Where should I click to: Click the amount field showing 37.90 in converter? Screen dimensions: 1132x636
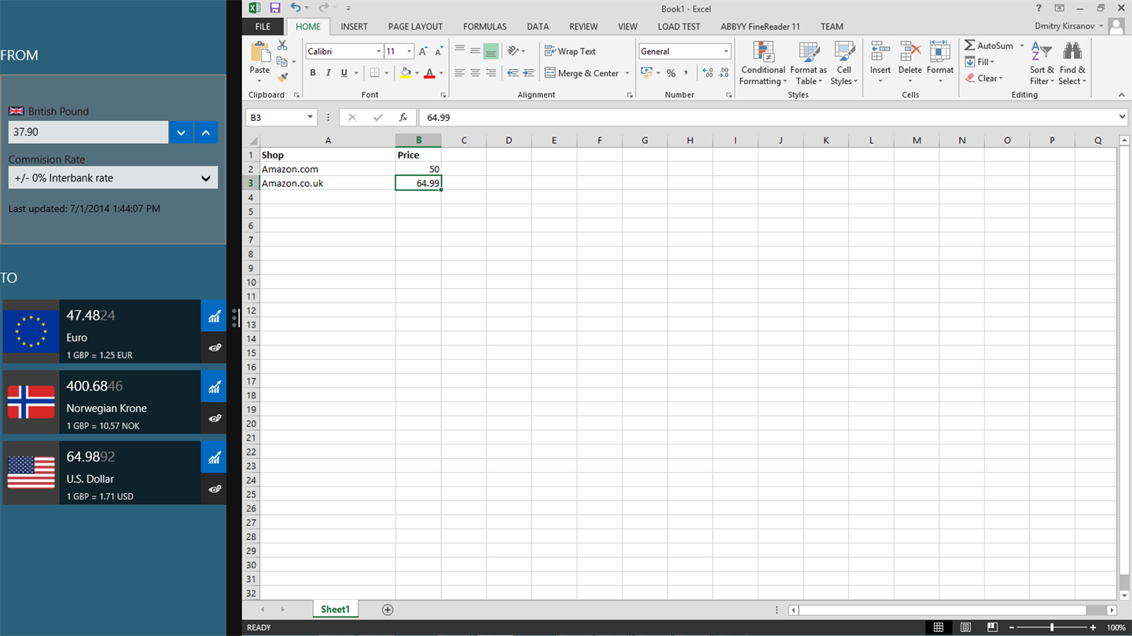[88, 132]
